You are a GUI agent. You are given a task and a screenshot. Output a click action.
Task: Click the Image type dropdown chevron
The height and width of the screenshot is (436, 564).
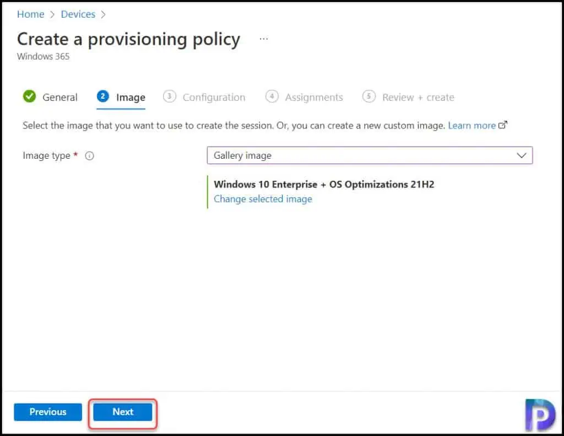522,155
